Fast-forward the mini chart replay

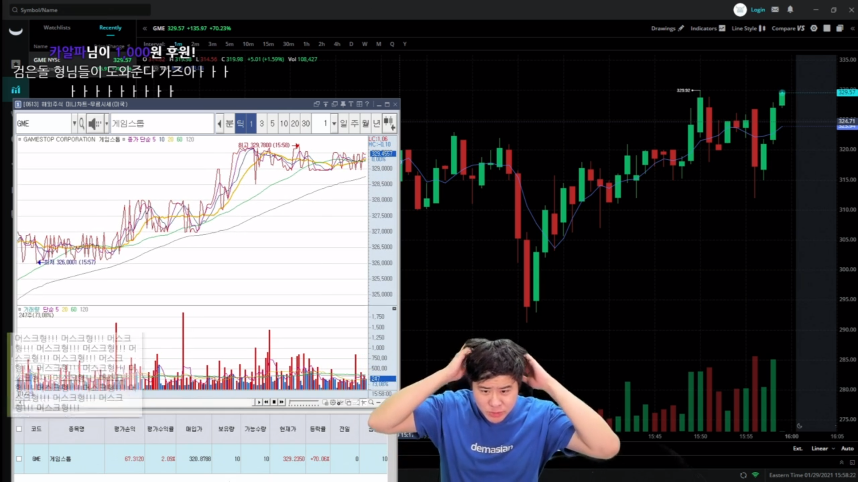click(282, 402)
